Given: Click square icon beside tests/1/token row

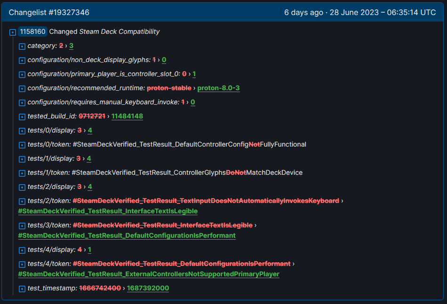Looking at the screenshot, I should pyautogui.click(x=22, y=173).
